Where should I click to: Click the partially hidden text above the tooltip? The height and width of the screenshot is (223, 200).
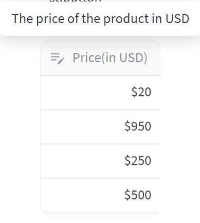coord(75,1)
